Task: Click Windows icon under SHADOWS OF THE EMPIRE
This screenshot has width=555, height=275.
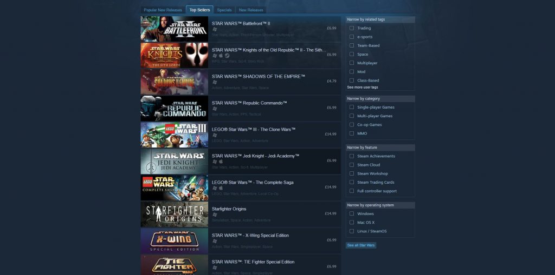Action: tap(215, 82)
